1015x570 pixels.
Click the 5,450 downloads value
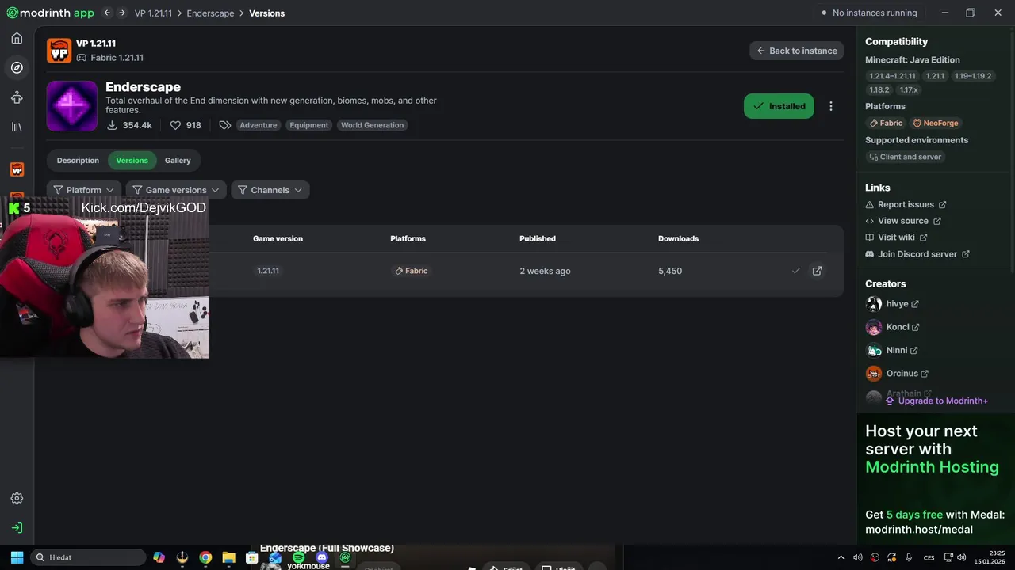click(x=670, y=271)
